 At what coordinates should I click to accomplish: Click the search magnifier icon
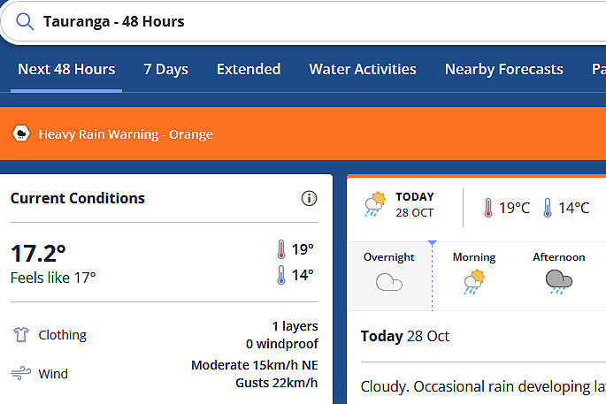(x=25, y=21)
